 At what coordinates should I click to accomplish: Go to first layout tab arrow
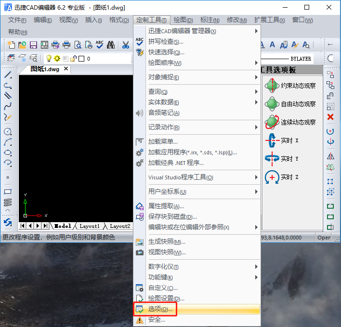(23, 226)
